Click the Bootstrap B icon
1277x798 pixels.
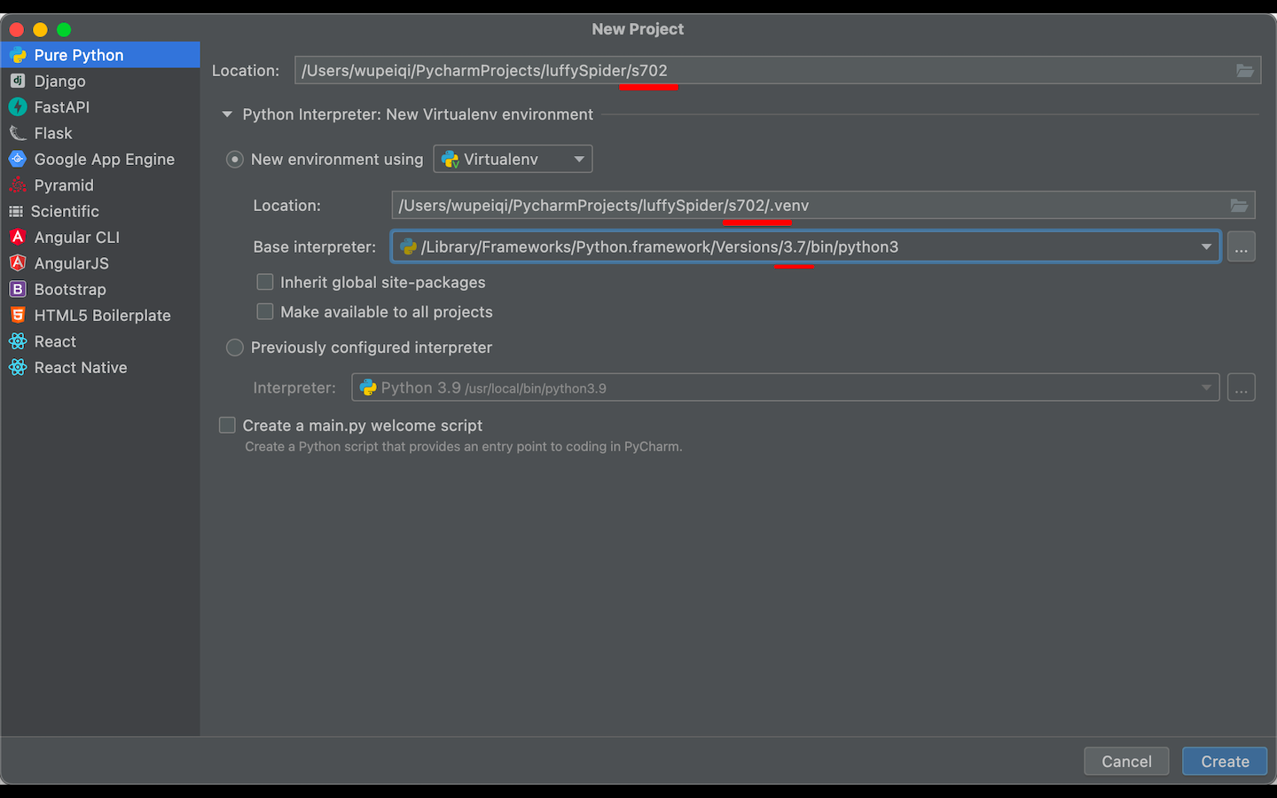coord(18,289)
